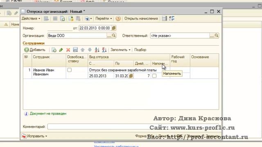This screenshot has width=262, height=147.
Task: Maximize the Отпуска организаций window
Action: 212,11
